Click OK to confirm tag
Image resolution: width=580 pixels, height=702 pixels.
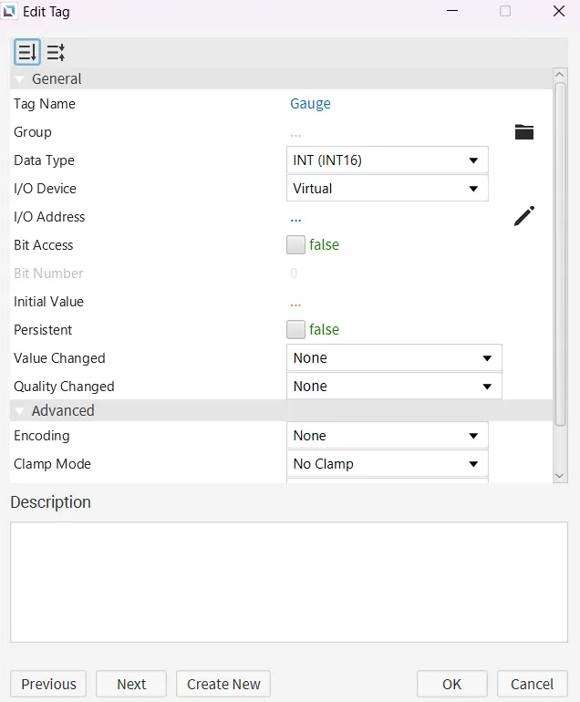point(451,684)
